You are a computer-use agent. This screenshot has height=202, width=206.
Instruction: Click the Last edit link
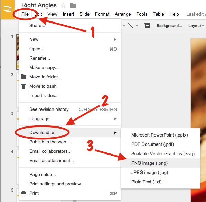click(196, 14)
